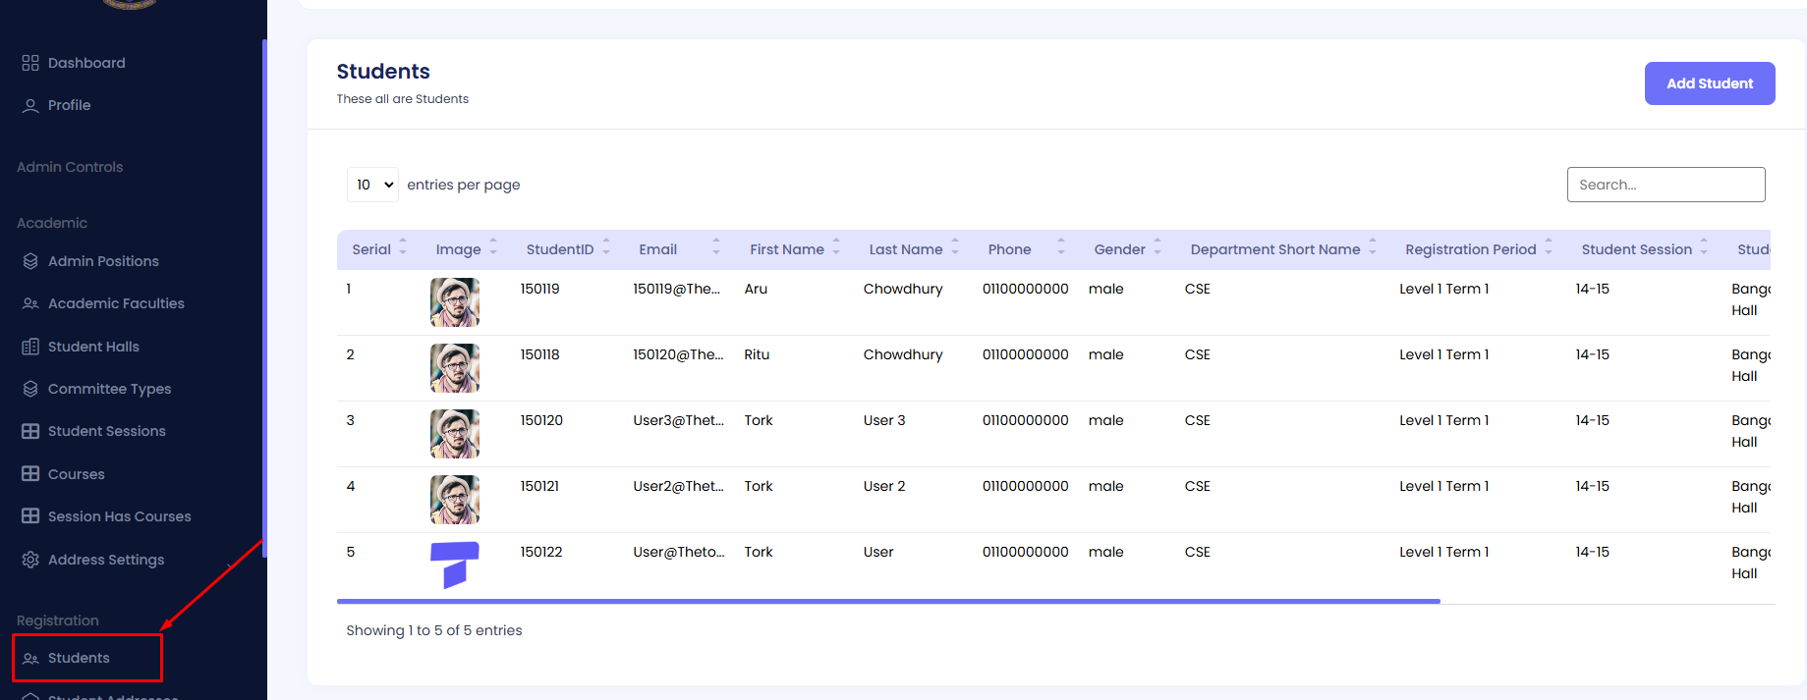Viewport: 1807px width, 700px height.
Task: Go to Students under Registration
Action: [x=79, y=658]
